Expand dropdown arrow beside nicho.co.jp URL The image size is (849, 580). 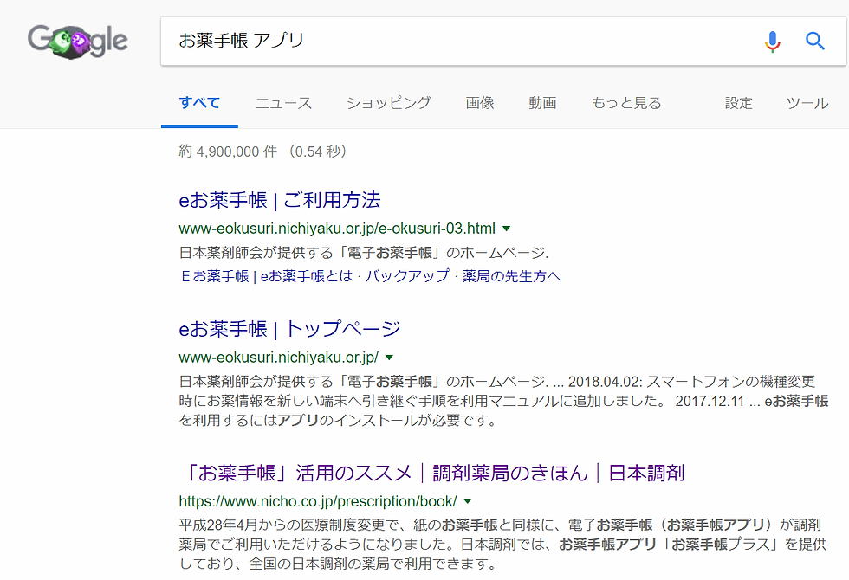(x=468, y=501)
